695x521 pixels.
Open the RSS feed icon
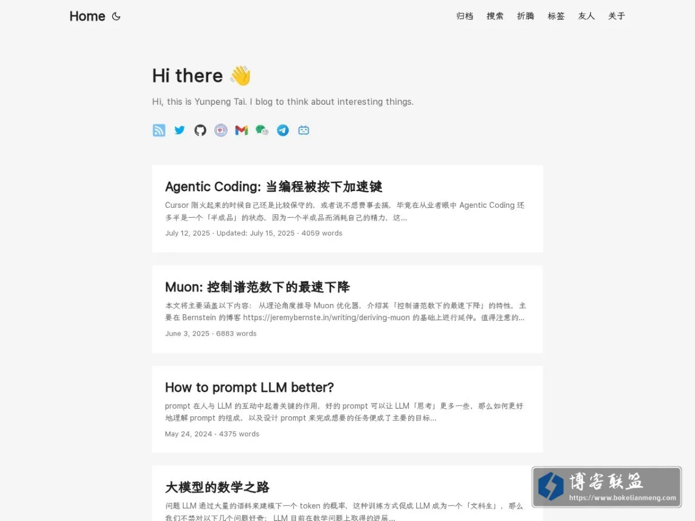159,130
